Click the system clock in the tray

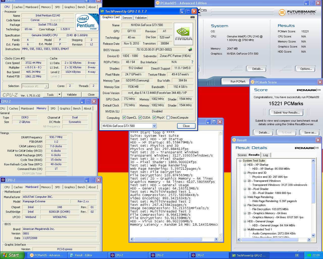coord(316,255)
